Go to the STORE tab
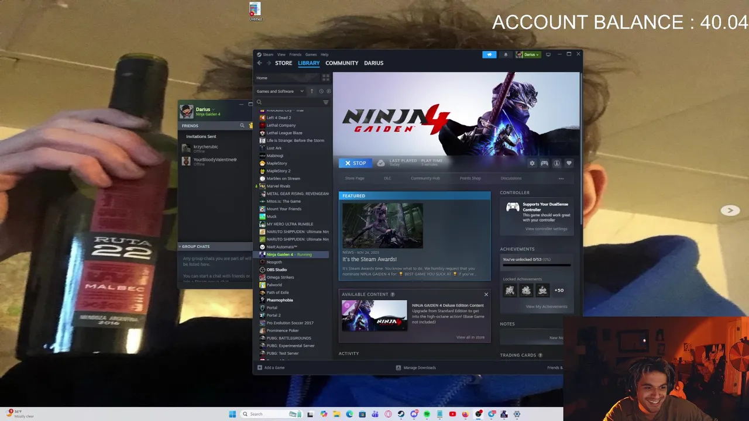Image resolution: width=749 pixels, height=421 pixels. [x=284, y=63]
